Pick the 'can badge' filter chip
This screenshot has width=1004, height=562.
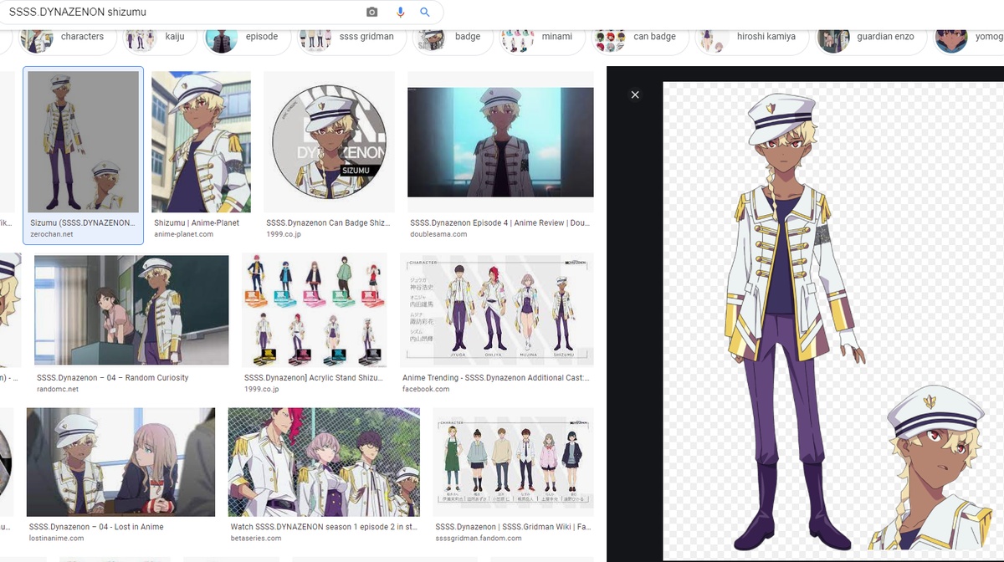pyautogui.click(x=638, y=38)
